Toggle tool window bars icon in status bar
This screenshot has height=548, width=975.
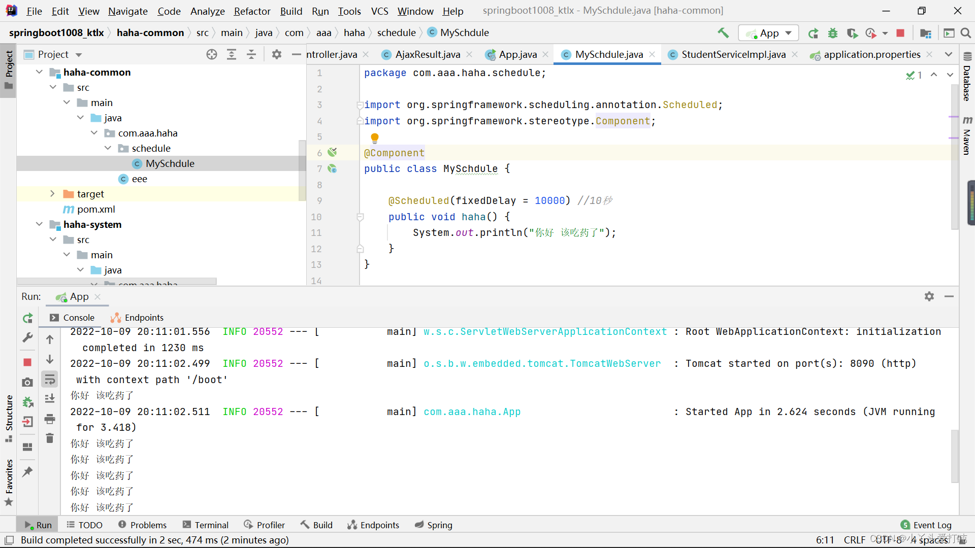click(x=9, y=540)
